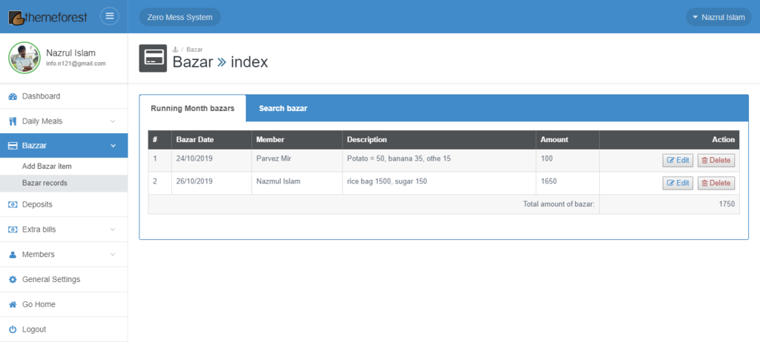Select the Running Month bazars tab
The height and width of the screenshot is (342, 760).
193,109
